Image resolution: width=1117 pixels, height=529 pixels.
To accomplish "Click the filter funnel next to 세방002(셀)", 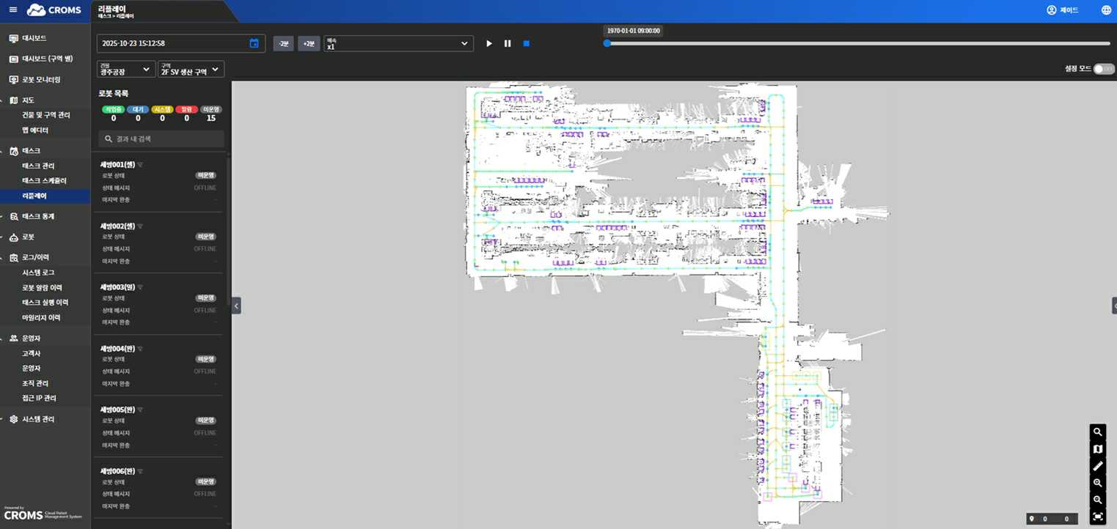I will tap(140, 226).
